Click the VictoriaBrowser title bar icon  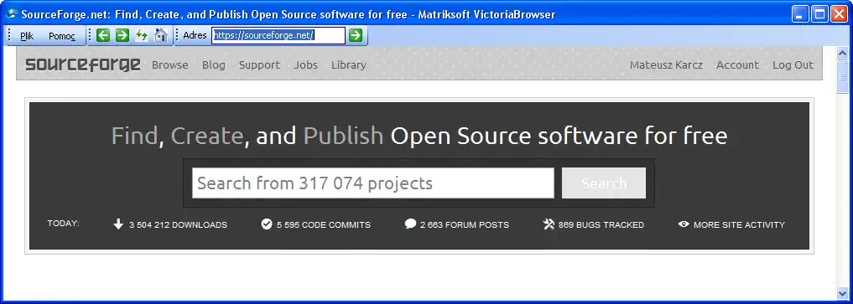pos(12,13)
